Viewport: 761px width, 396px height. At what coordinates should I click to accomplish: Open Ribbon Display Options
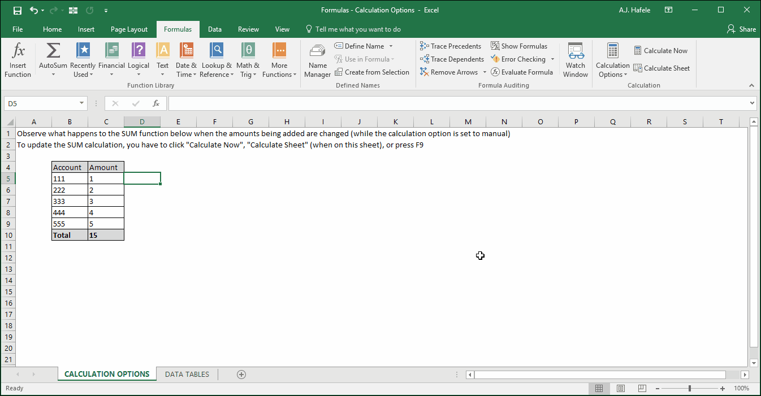(669, 10)
